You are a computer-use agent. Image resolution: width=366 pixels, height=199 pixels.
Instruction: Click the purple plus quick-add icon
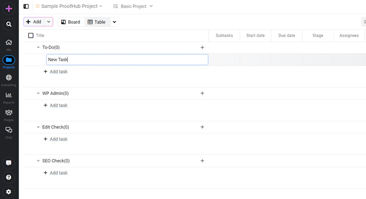coord(9,8)
